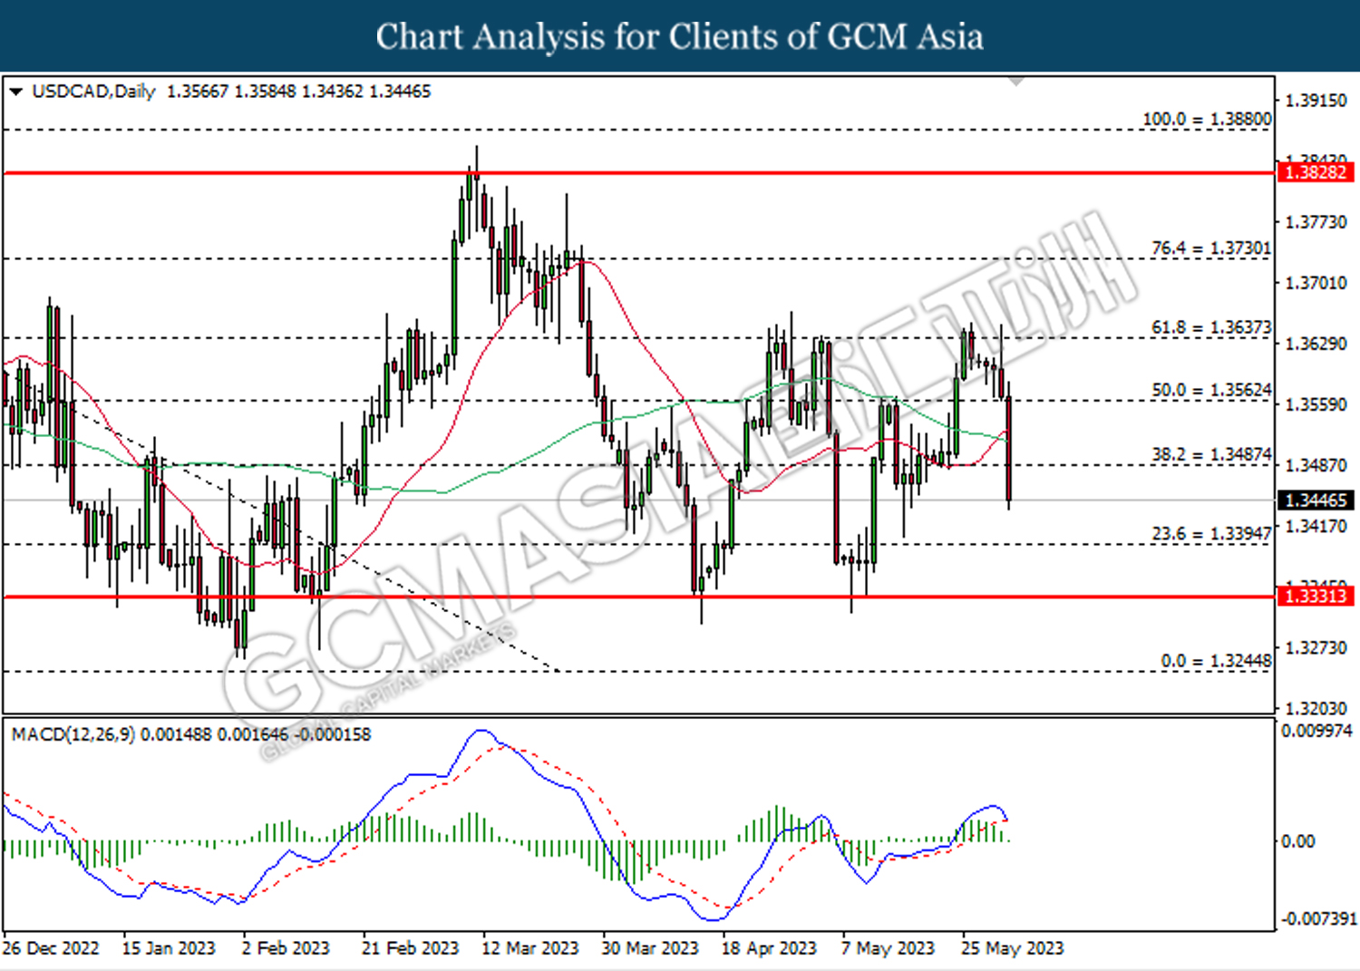Click the current price tag 1.34465
Screen dimensions: 1360x971
click(x=1316, y=500)
